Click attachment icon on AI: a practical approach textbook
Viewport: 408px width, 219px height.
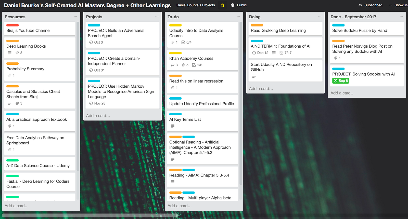(10, 126)
